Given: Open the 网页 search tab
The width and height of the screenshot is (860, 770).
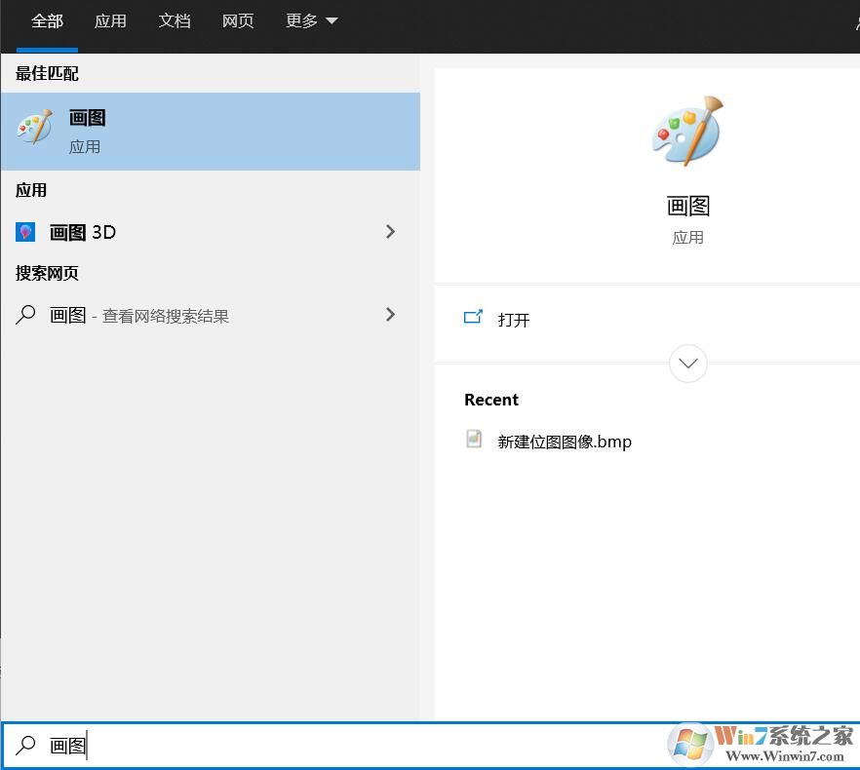Looking at the screenshot, I should pos(238,19).
